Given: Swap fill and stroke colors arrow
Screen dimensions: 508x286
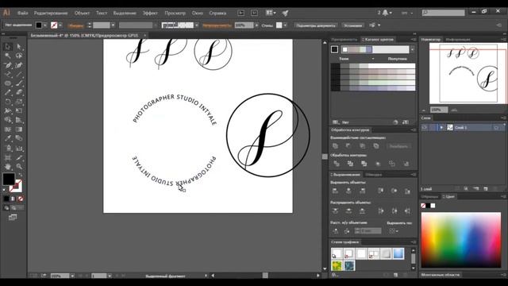Looking at the screenshot, I should [20, 175].
